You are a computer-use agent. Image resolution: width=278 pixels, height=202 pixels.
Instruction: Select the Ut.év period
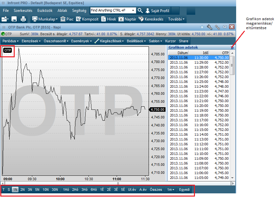pos(132,190)
